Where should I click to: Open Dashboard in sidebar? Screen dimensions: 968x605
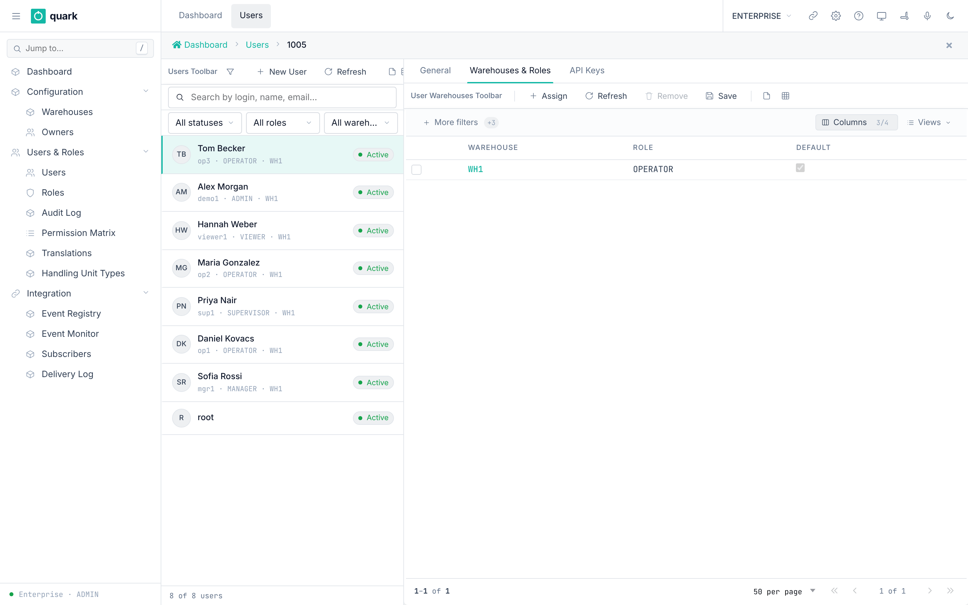[49, 72]
